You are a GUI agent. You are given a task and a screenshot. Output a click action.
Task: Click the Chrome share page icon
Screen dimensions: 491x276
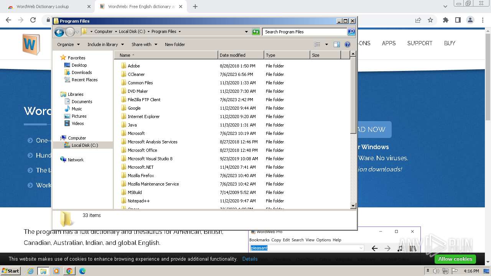click(418, 20)
